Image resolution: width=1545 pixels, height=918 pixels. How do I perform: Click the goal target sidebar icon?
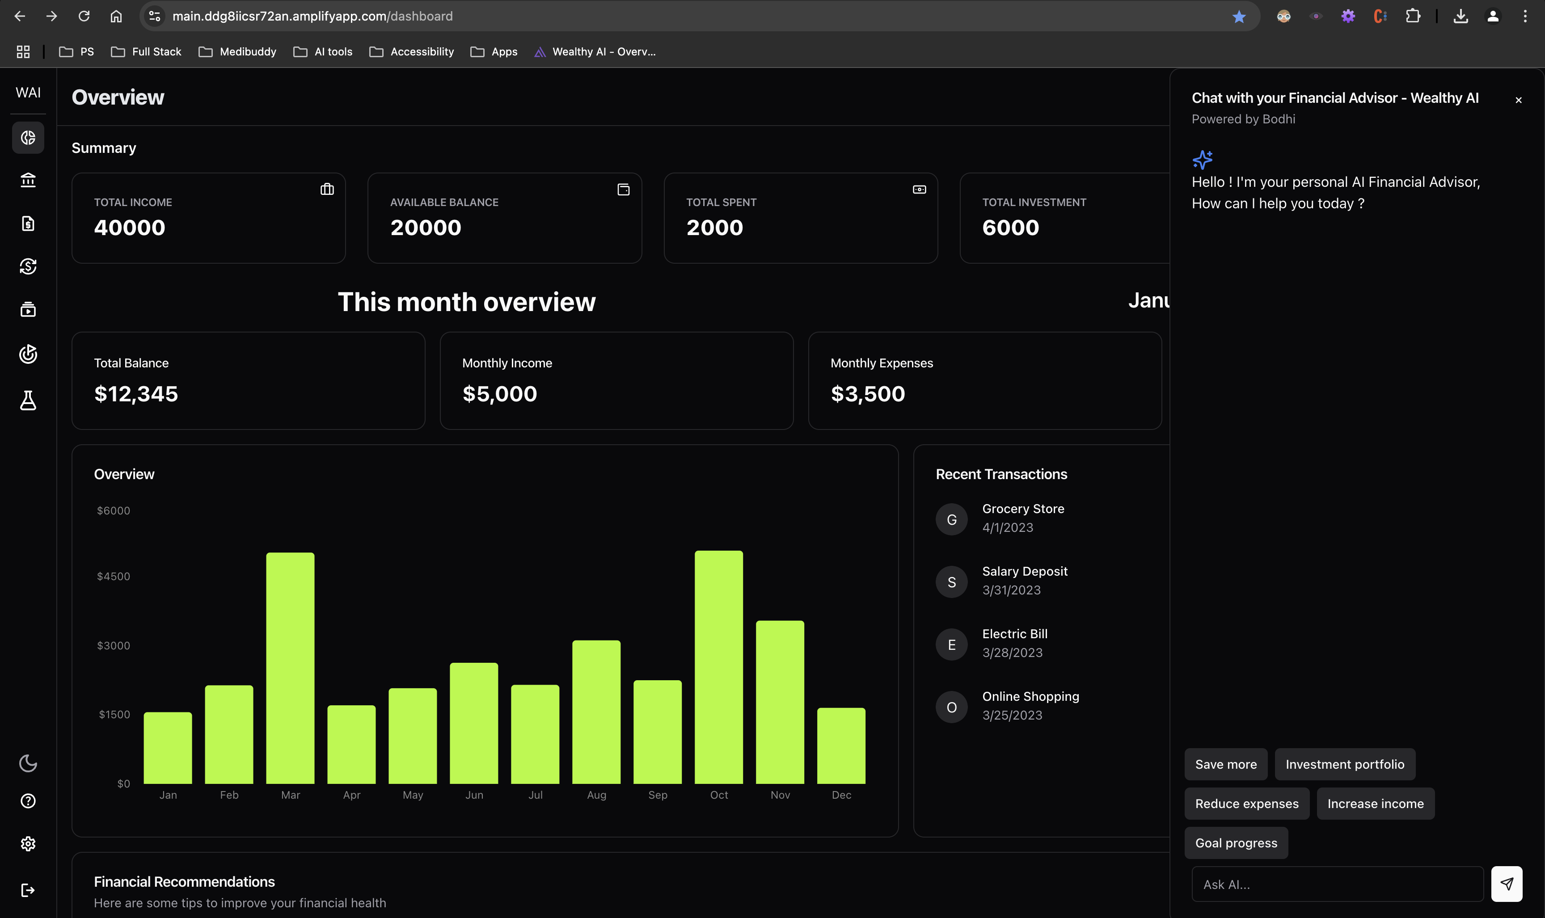coord(28,354)
